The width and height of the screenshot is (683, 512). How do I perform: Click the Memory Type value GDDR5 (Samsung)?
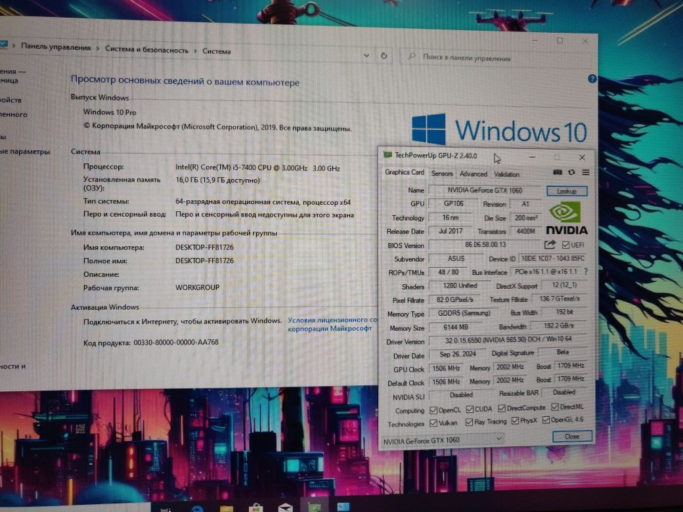click(x=464, y=313)
